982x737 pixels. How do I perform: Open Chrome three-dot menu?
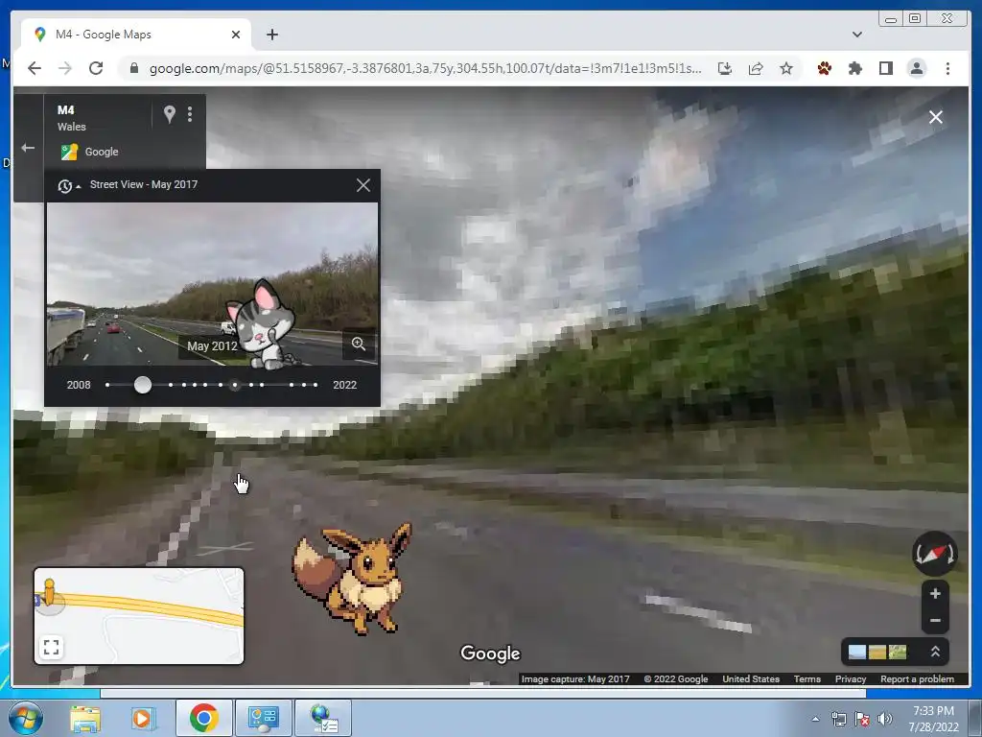[947, 68]
